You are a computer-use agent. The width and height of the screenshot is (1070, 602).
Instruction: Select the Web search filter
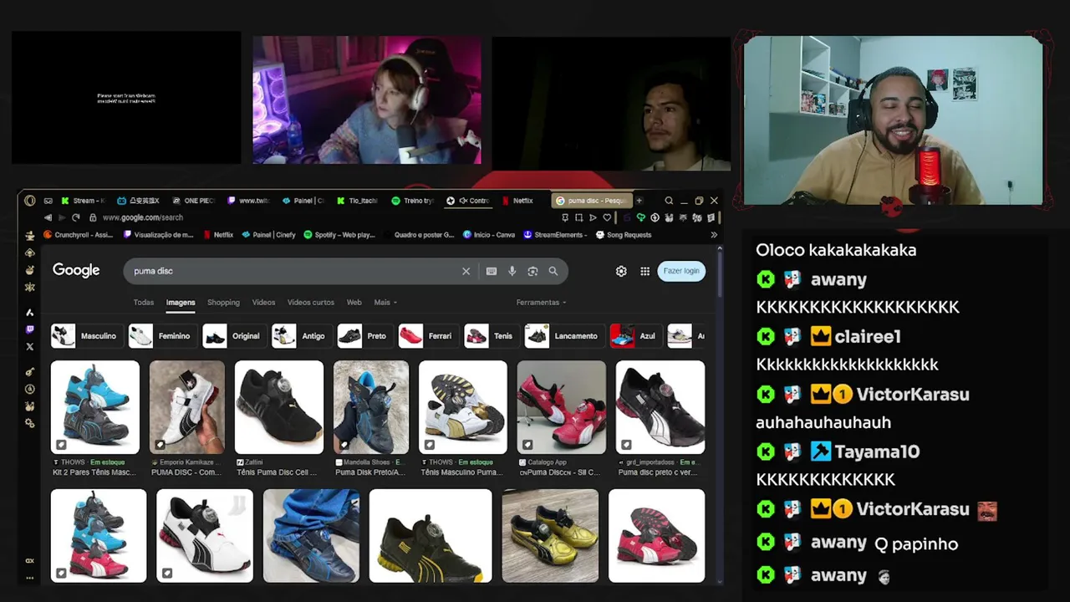[x=354, y=302]
